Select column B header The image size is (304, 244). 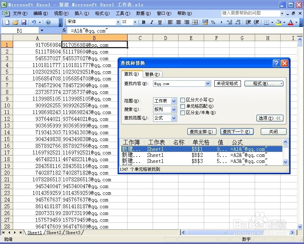(x=94, y=38)
